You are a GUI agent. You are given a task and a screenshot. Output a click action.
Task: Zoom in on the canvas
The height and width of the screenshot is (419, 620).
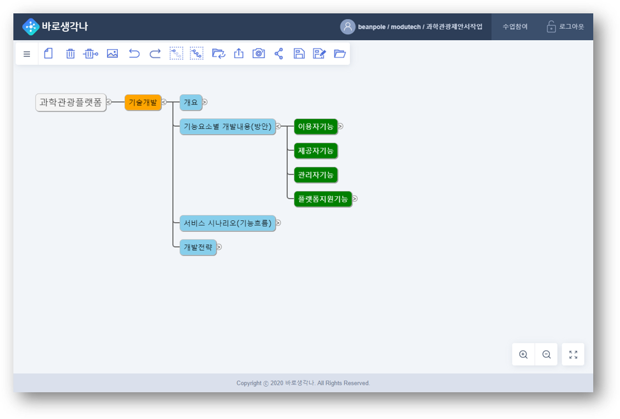click(x=523, y=355)
